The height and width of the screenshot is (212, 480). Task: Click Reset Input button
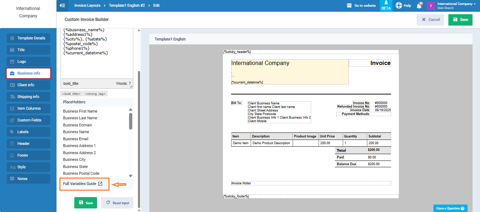tap(117, 203)
